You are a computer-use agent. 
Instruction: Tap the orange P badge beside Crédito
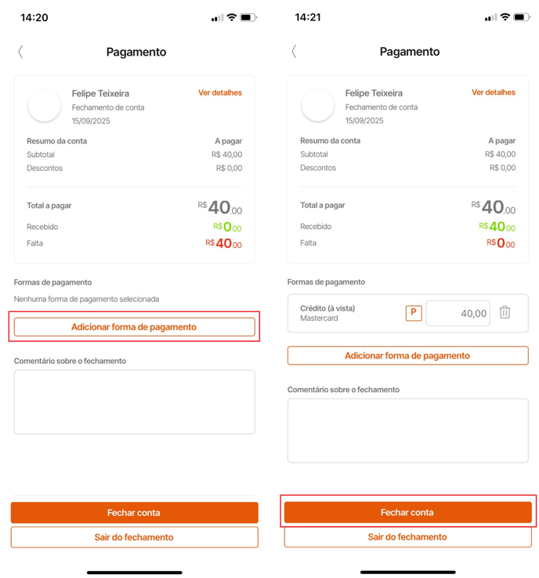(414, 314)
